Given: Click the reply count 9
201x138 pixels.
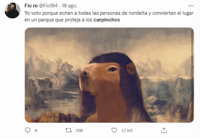Looking at the screenshot, I should click(x=36, y=130).
